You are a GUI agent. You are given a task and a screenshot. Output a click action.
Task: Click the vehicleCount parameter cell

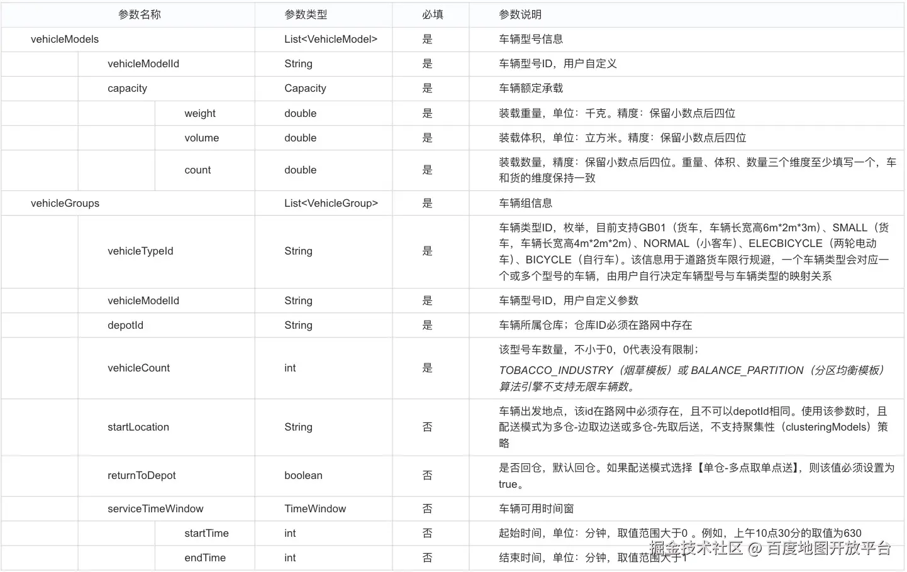(138, 368)
